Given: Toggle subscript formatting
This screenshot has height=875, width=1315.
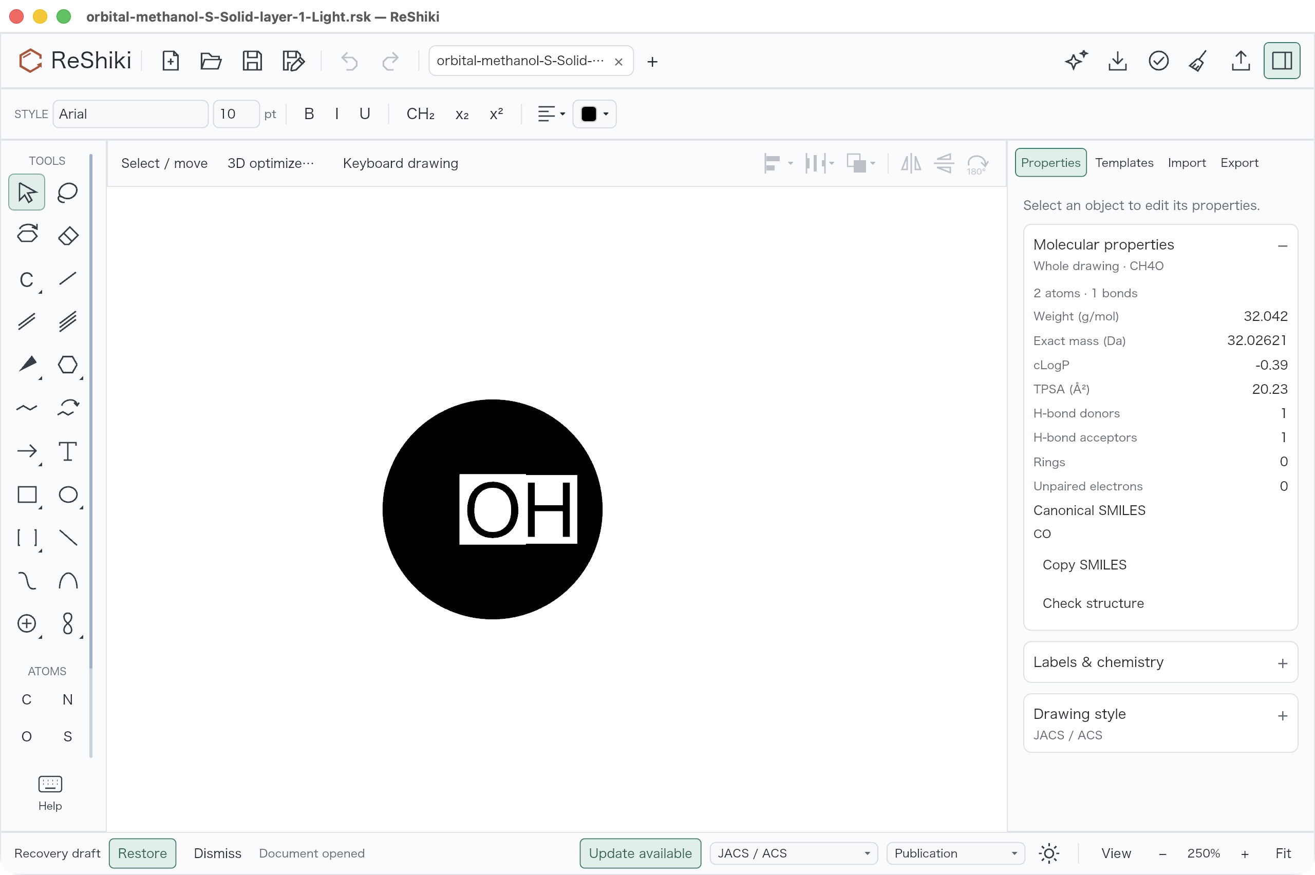Looking at the screenshot, I should pyautogui.click(x=462, y=114).
